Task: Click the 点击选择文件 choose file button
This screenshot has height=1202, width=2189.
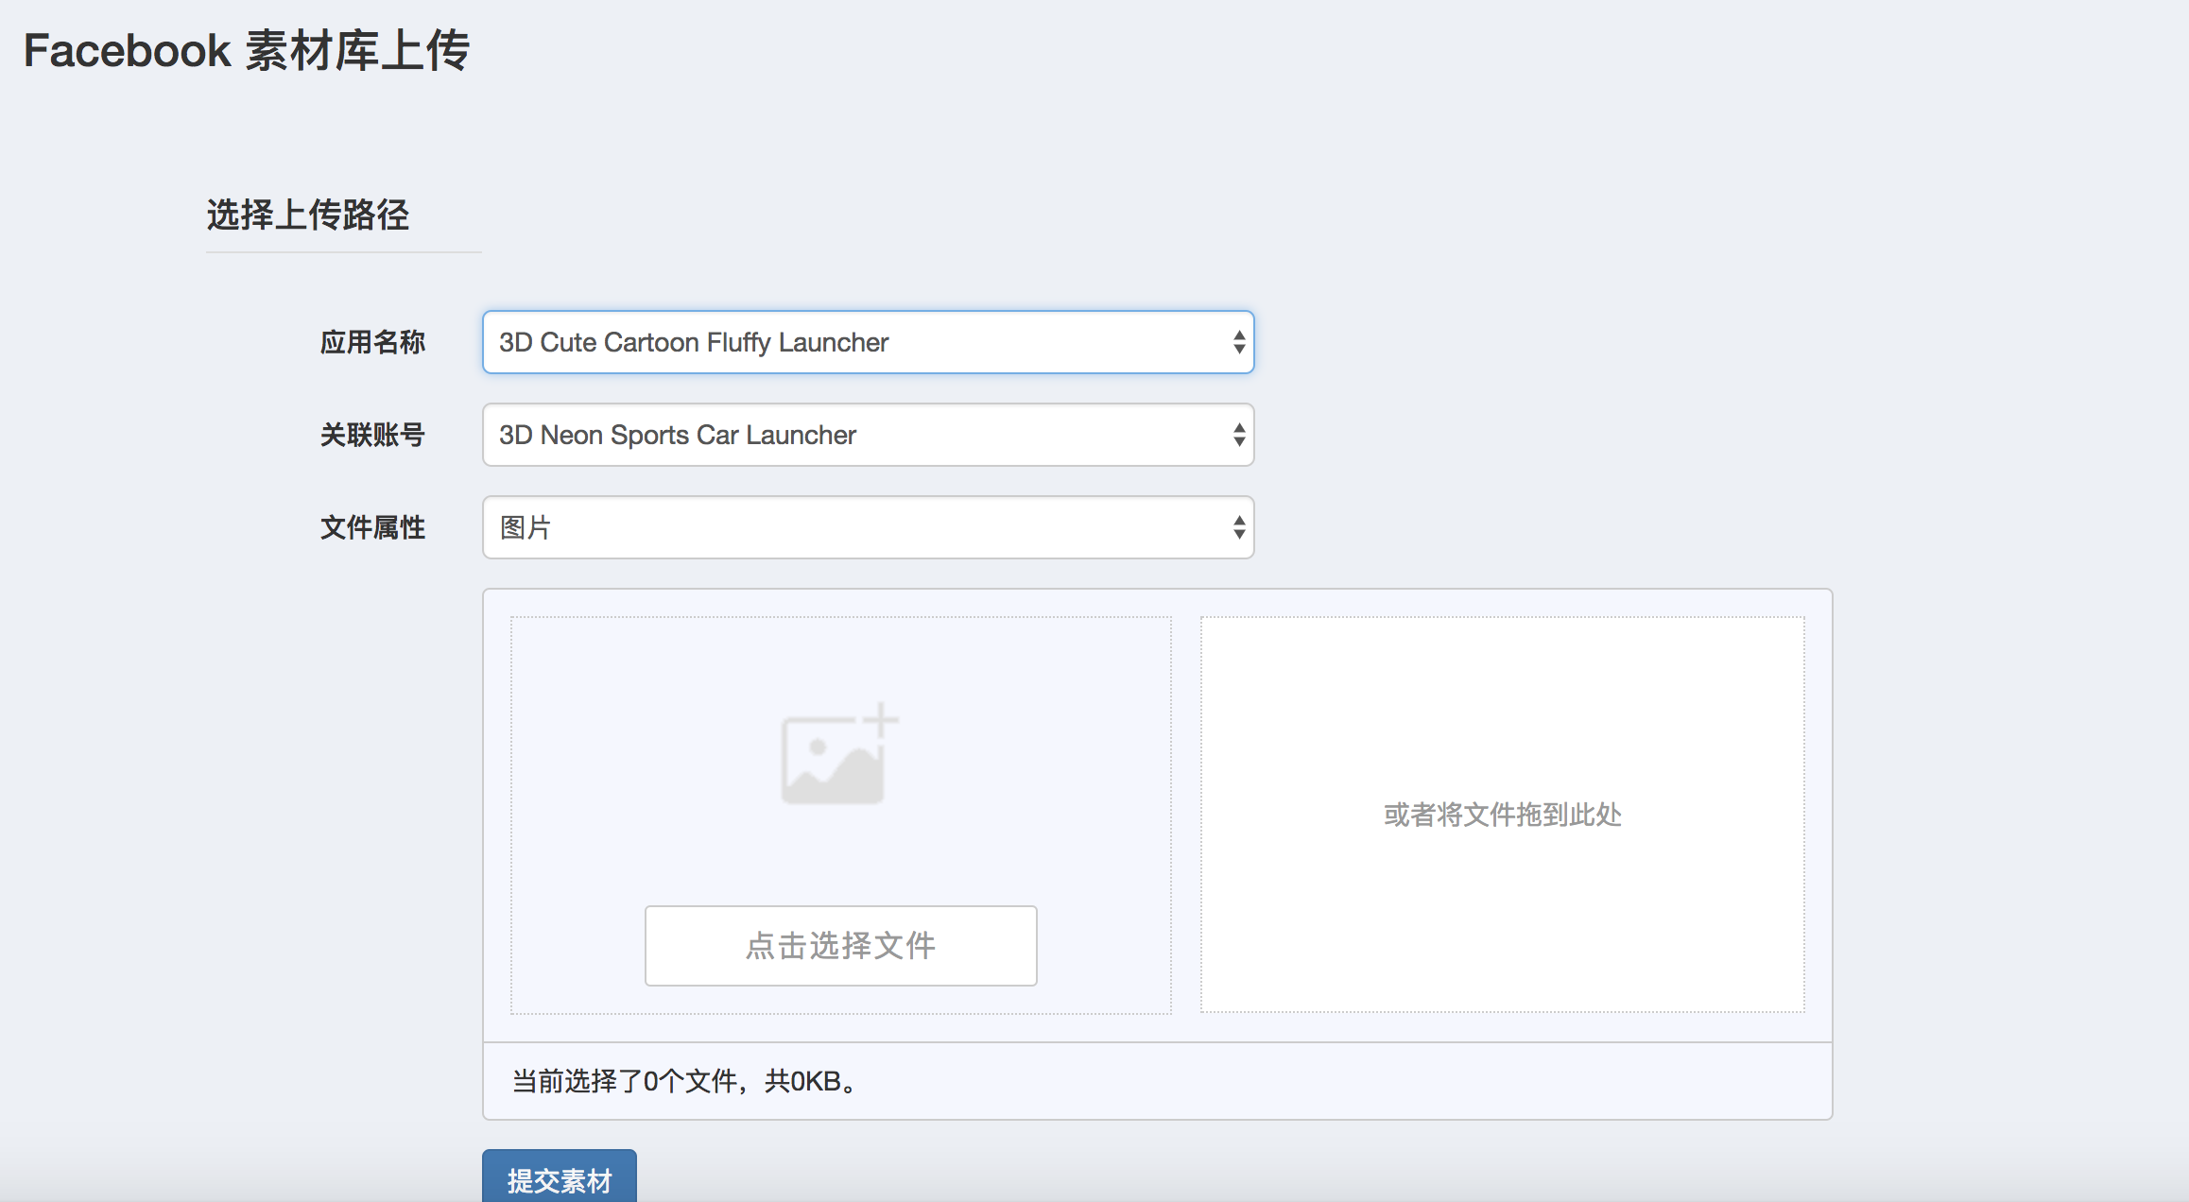Action: point(840,946)
